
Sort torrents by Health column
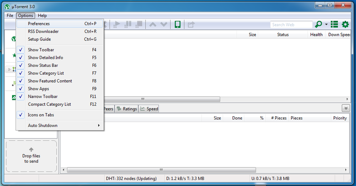tap(316, 34)
